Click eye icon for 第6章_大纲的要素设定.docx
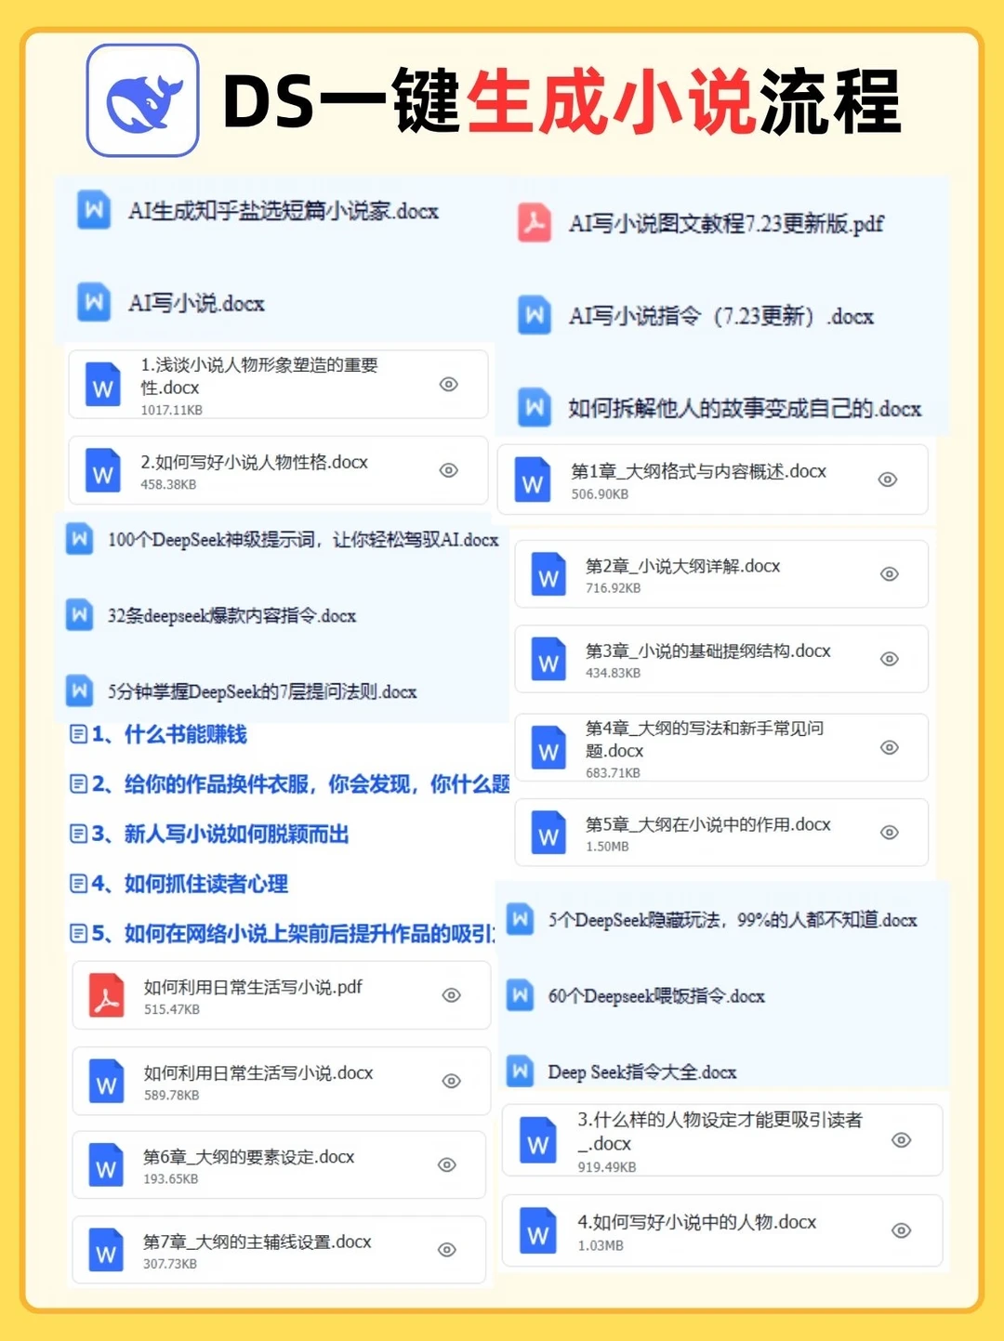 click(447, 1165)
